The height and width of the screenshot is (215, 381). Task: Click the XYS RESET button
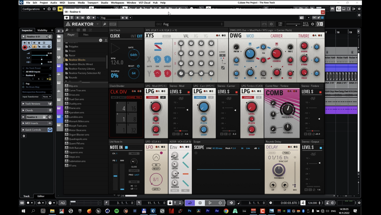click(x=166, y=36)
